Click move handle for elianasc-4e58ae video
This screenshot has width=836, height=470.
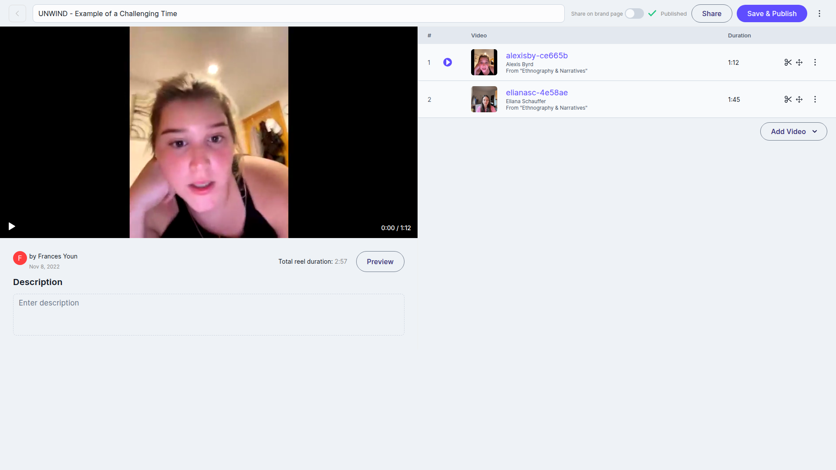(799, 99)
